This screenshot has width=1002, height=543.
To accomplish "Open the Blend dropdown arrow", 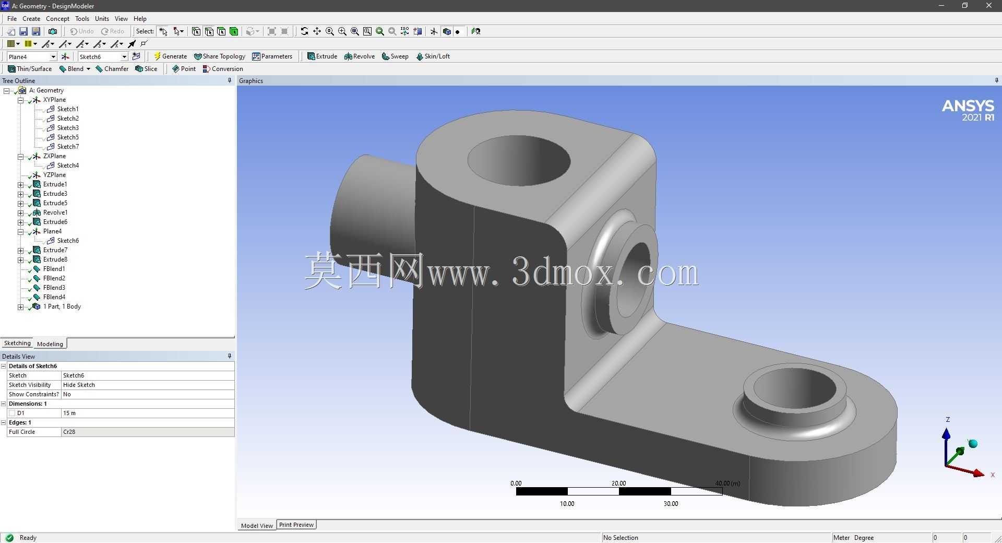I will (x=88, y=69).
